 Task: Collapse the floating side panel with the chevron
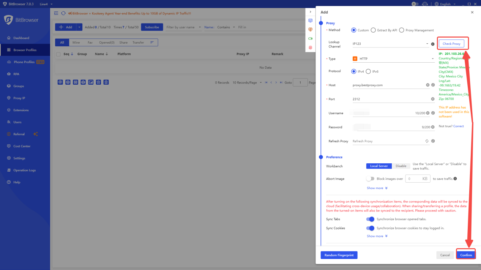310,12
